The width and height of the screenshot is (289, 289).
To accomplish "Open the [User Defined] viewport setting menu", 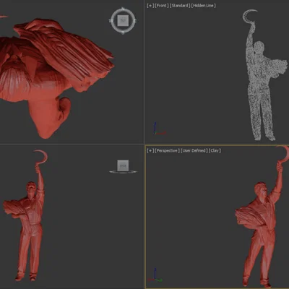I will coord(194,151).
